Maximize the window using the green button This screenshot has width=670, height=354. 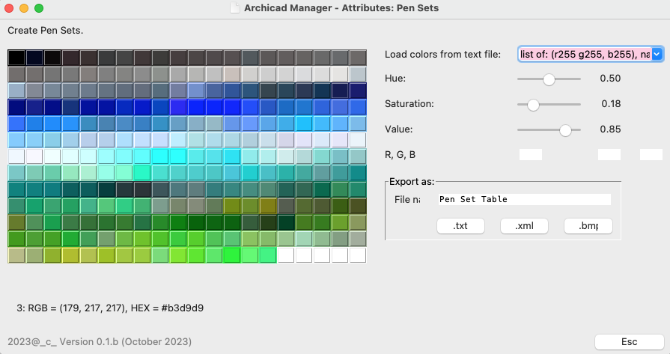coord(39,8)
